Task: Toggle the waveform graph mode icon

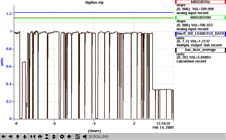Action: point(77,137)
